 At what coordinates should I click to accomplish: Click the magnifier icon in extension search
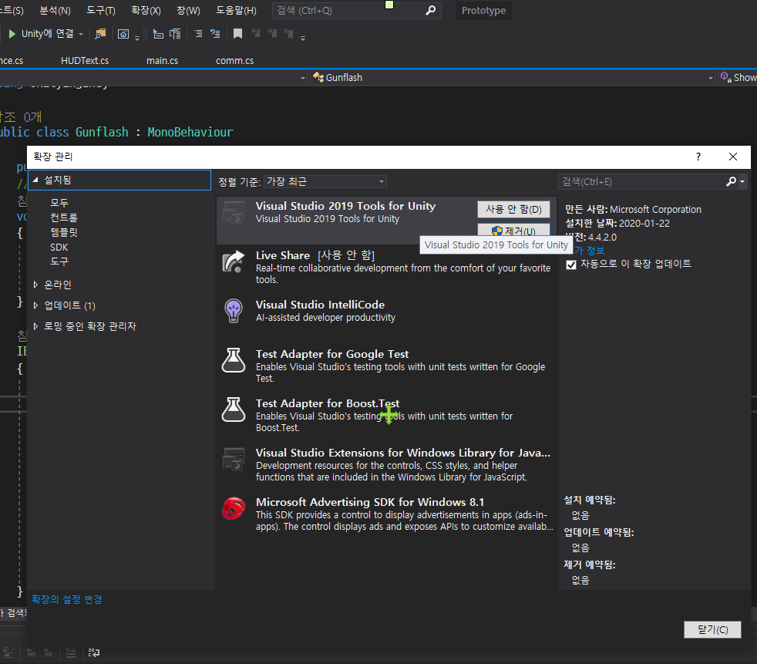(x=731, y=181)
